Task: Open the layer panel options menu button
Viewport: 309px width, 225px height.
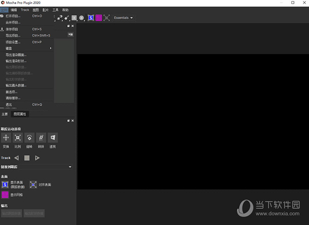Action: pyautogui.click(x=71, y=34)
